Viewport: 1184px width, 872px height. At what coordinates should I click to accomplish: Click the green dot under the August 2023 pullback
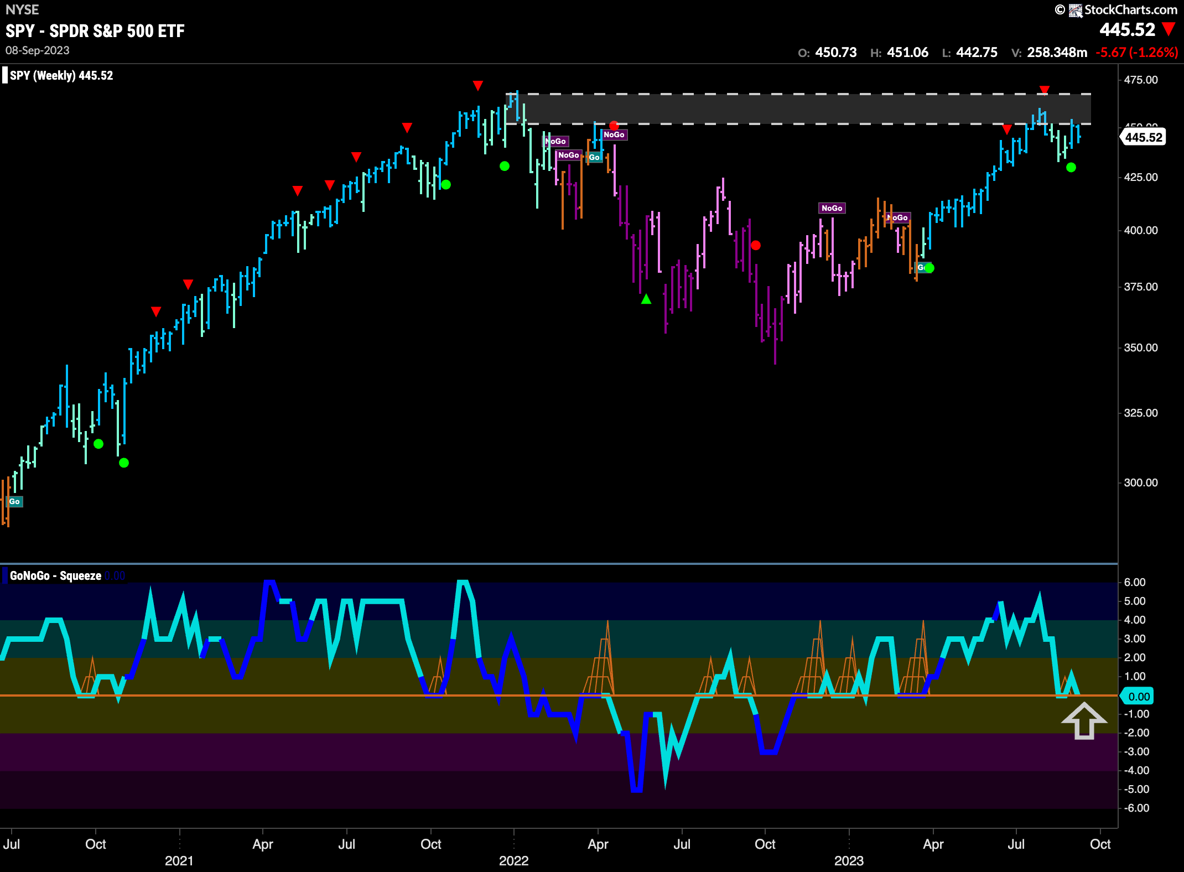[1071, 167]
